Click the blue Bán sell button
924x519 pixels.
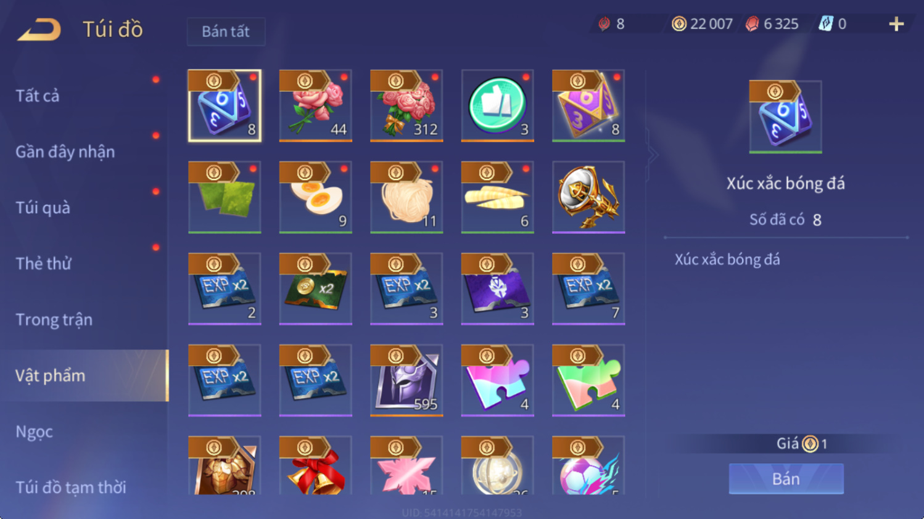[x=786, y=479]
